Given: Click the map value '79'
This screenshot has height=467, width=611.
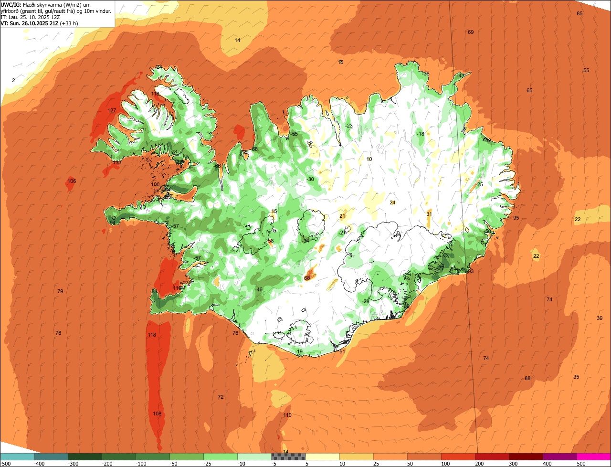Looking at the screenshot, I should pos(60,291).
